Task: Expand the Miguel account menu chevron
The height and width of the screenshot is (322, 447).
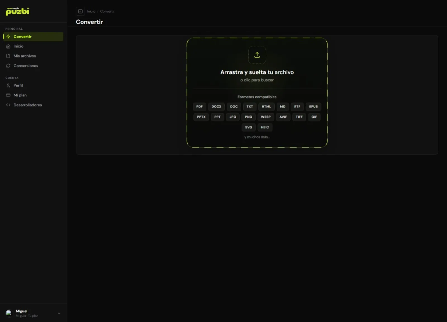Action: click(x=59, y=313)
